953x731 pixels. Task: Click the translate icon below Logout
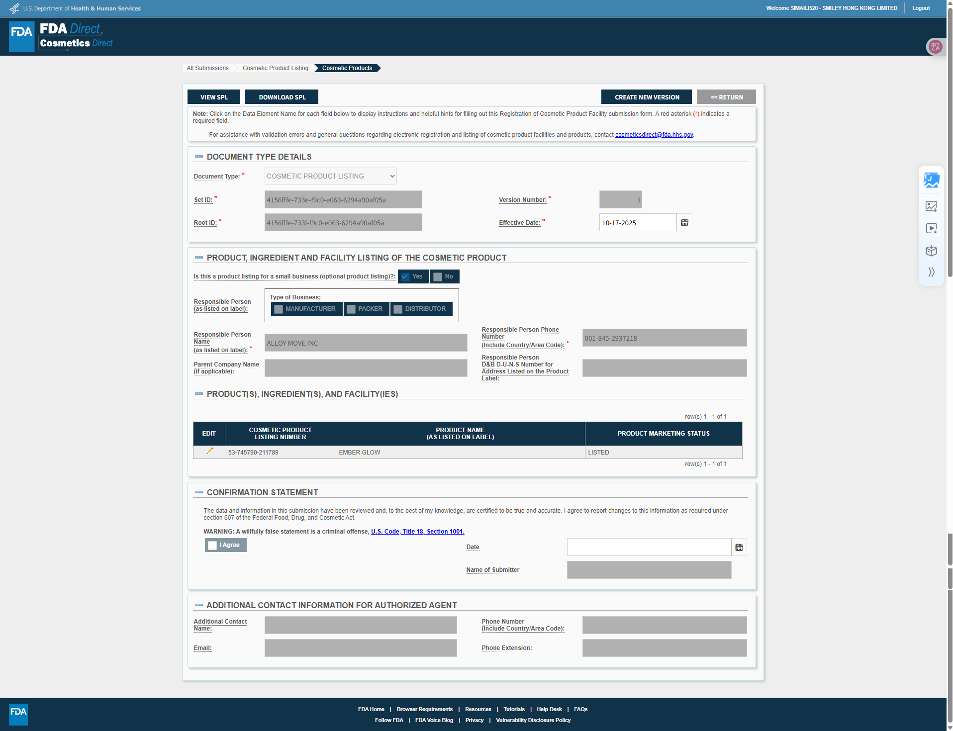click(x=935, y=47)
